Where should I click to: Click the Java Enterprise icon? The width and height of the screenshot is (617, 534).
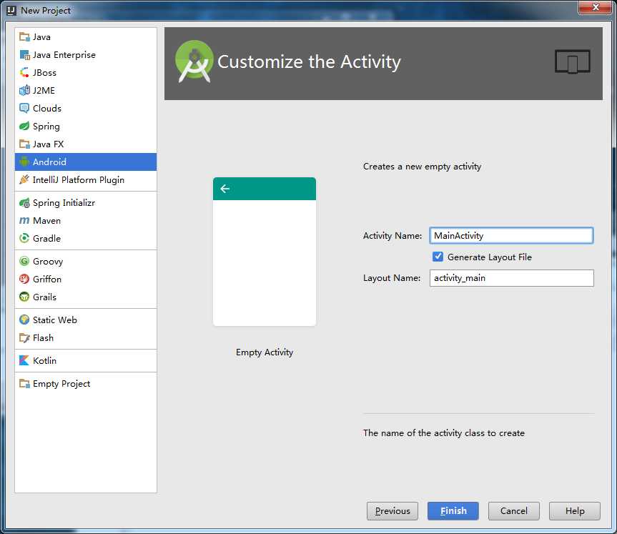click(24, 55)
